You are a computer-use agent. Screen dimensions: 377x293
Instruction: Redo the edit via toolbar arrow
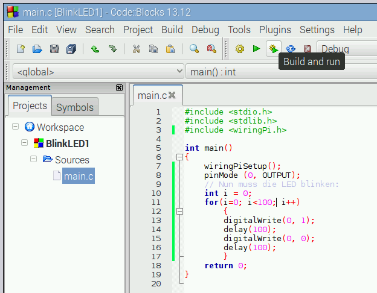point(112,49)
